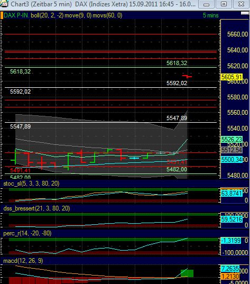Minimize the Chart3 window
This screenshot has height=284, width=250.
coord(206,4)
